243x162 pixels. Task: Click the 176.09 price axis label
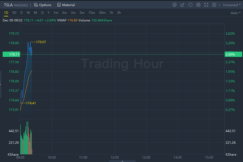(x=14, y=81)
